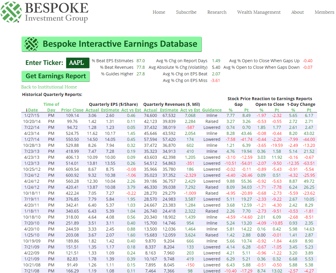Select the Members navigation item

pyautogui.click(x=324, y=12)
